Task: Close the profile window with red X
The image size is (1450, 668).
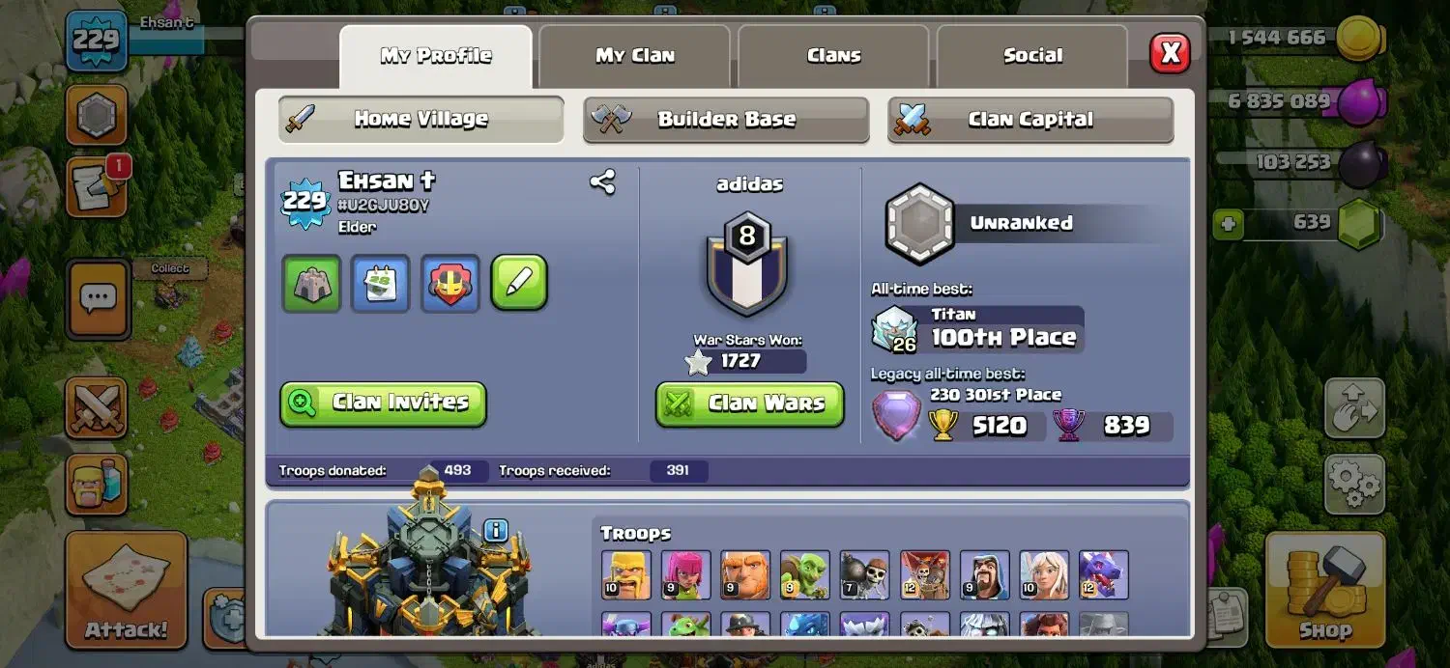Action: pyautogui.click(x=1170, y=53)
